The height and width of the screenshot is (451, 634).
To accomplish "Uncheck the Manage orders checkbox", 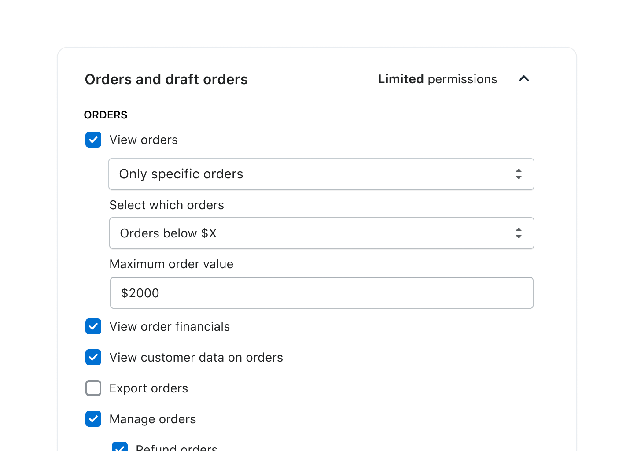I will point(93,419).
